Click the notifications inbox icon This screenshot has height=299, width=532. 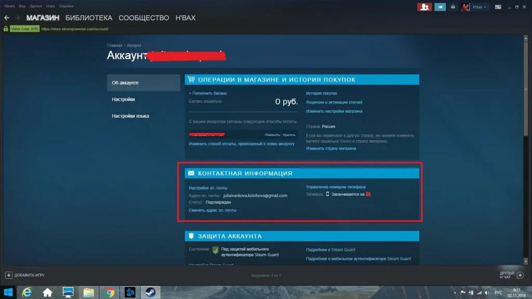453,7
